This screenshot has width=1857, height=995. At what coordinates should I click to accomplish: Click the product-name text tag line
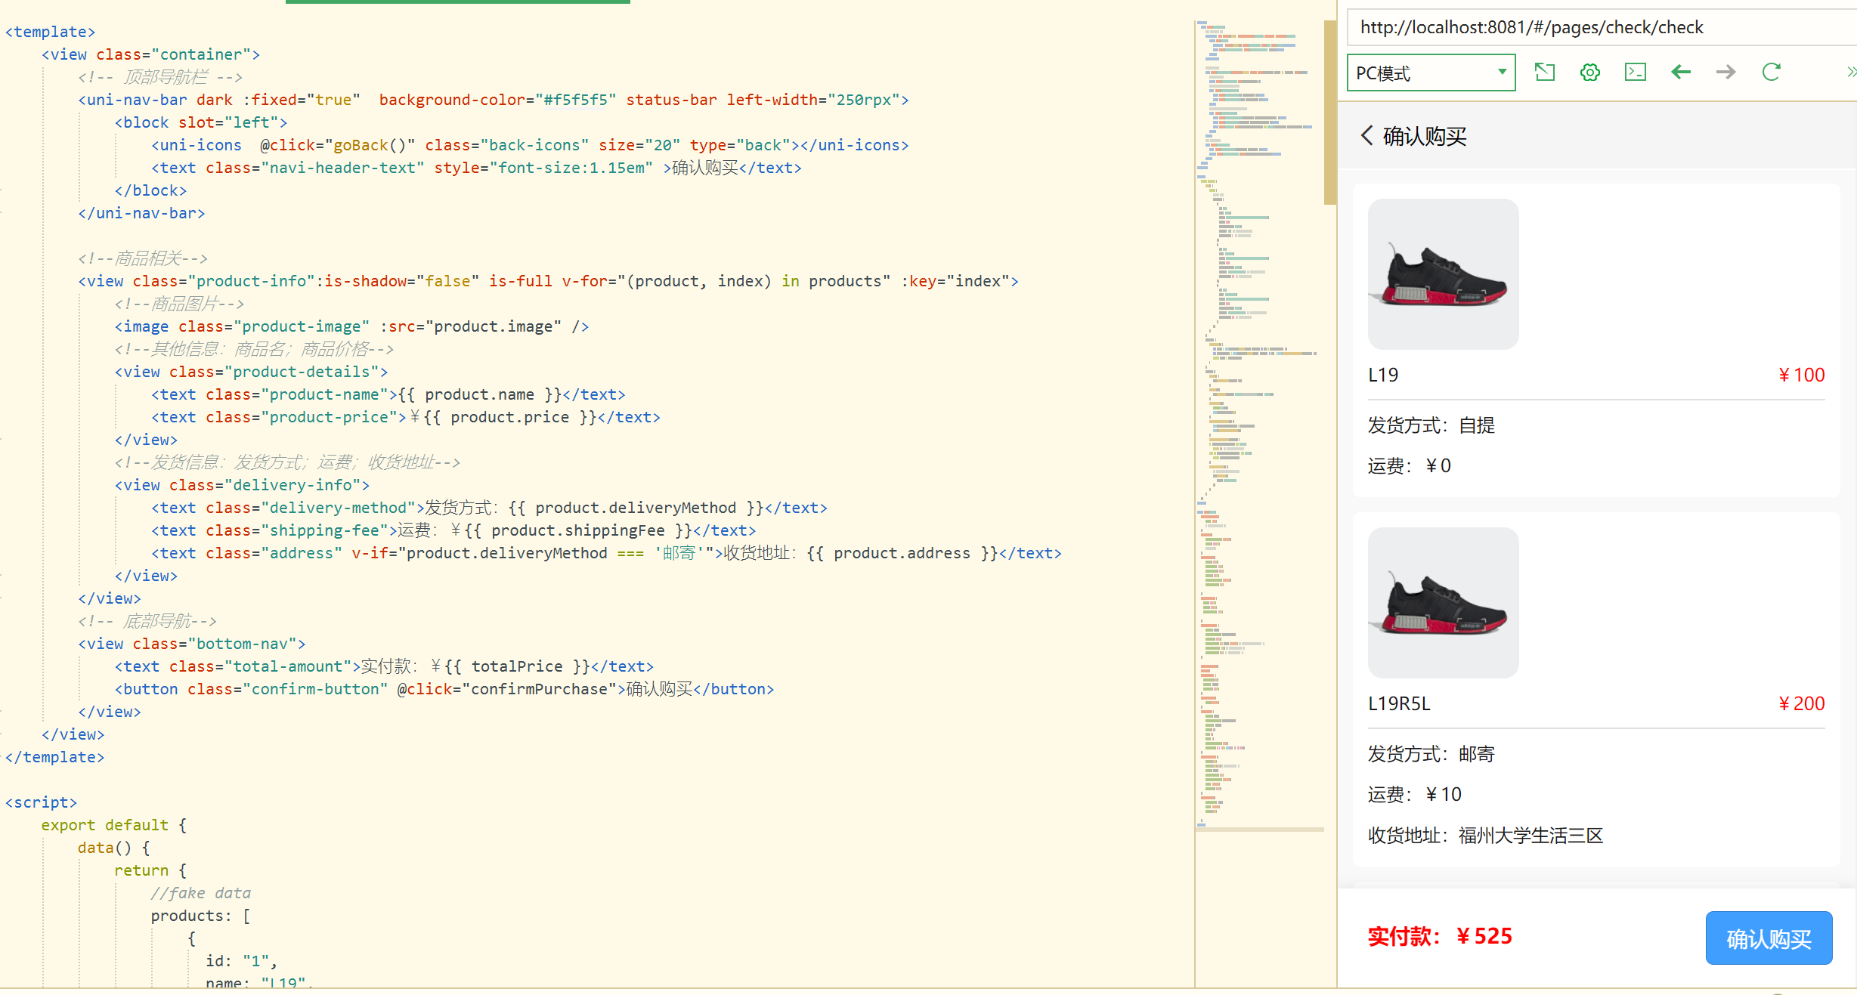click(388, 394)
